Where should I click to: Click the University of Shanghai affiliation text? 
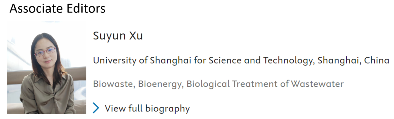[241, 61]
